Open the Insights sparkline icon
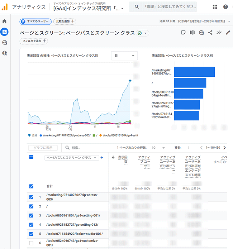The image size is (233, 249). click(219, 33)
